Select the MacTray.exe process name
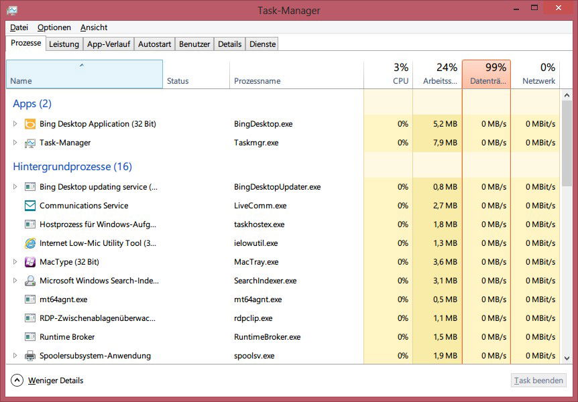The height and width of the screenshot is (402, 578). click(x=256, y=262)
